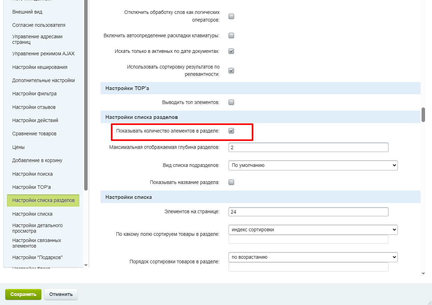Image resolution: width=432 pixels, height=305 pixels.
Task: Uncheck 'Использовать сортировку результатов по релевантности'
Action: coord(231,71)
